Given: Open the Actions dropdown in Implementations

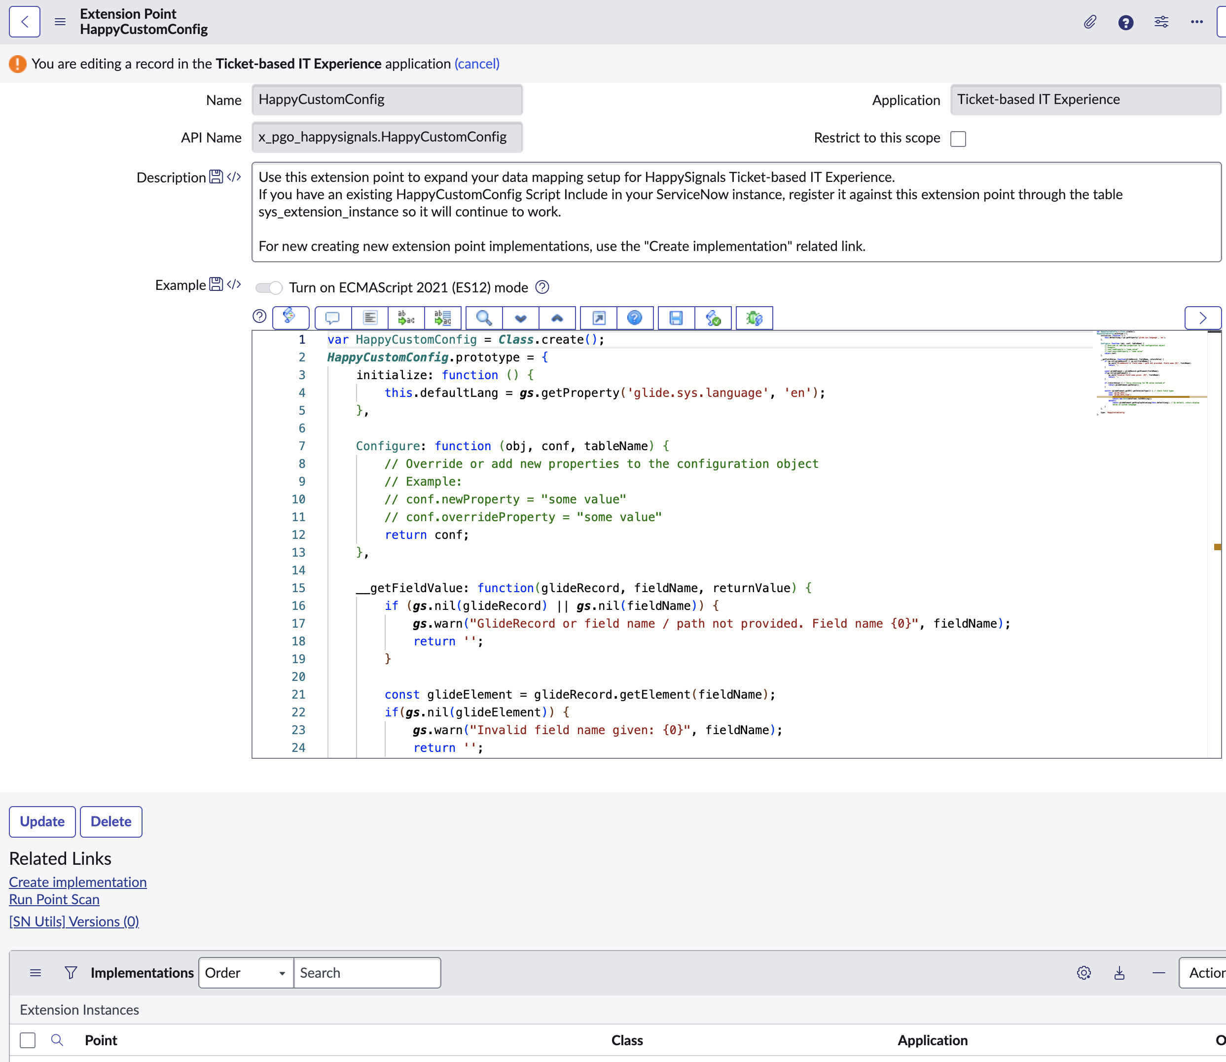Looking at the screenshot, I should click(x=1203, y=972).
